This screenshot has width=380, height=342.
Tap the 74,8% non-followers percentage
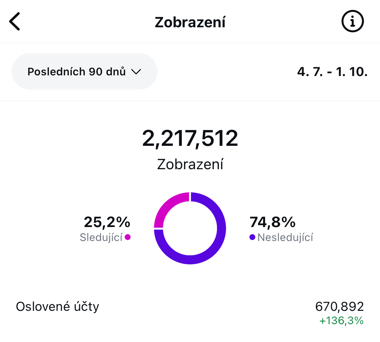[x=272, y=222]
